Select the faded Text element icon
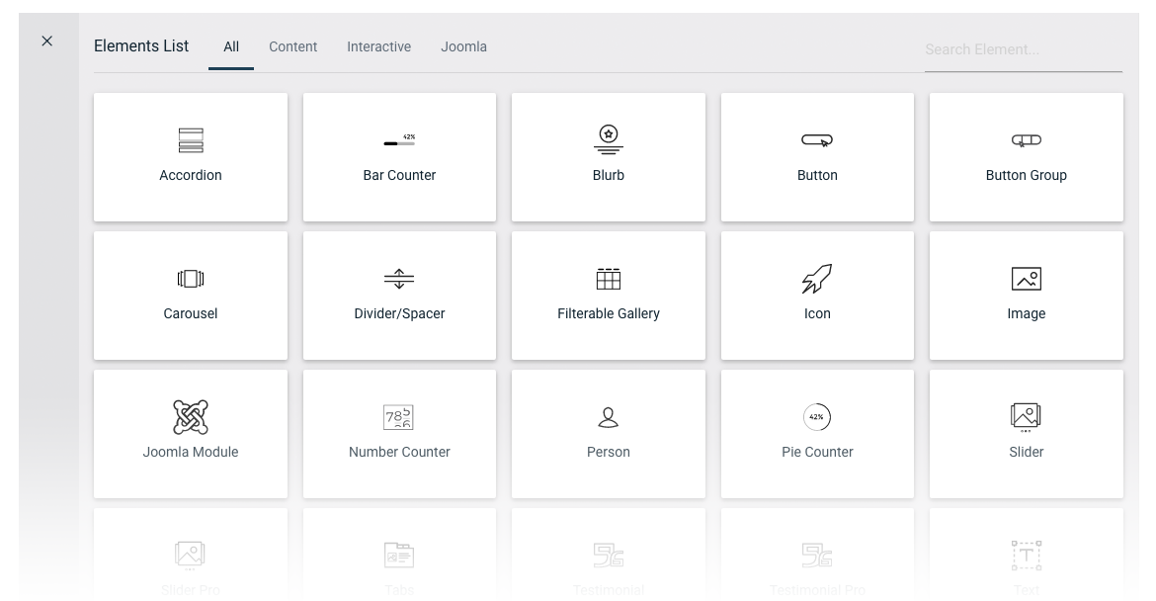Screen dimensions: 1156x601 [x=1027, y=556]
